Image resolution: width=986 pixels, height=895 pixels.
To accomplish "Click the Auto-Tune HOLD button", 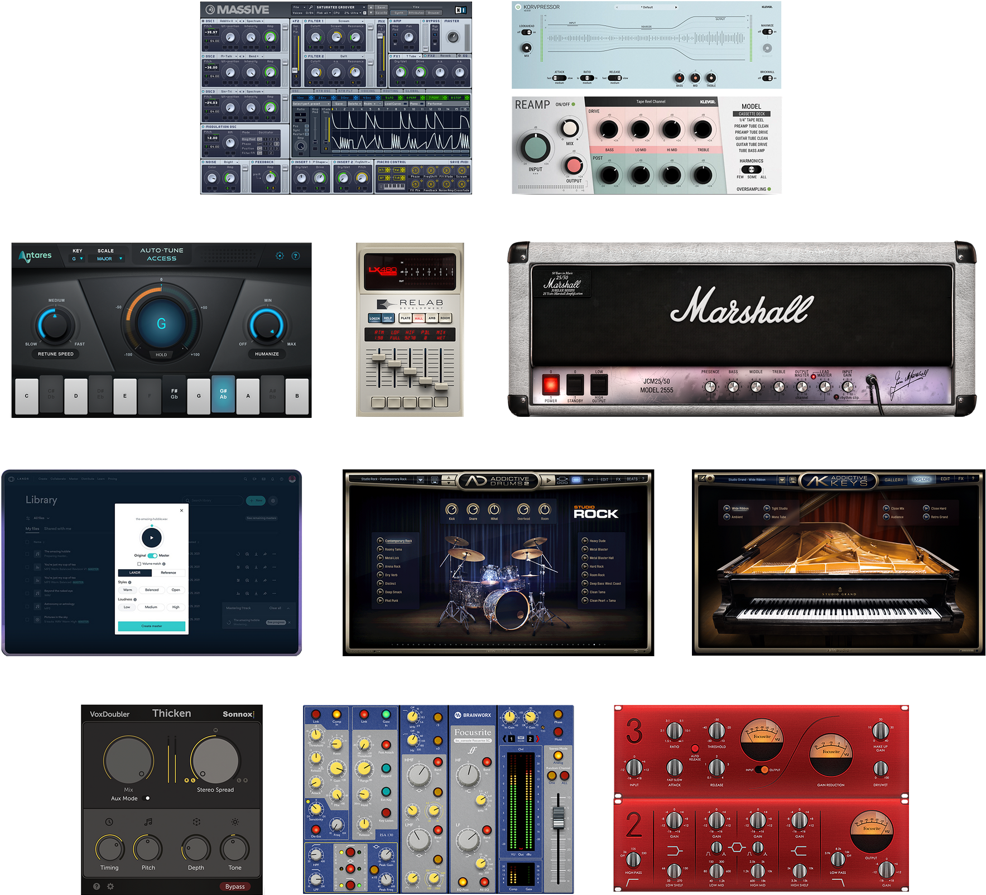I will pyautogui.click(x=161, y=355).
